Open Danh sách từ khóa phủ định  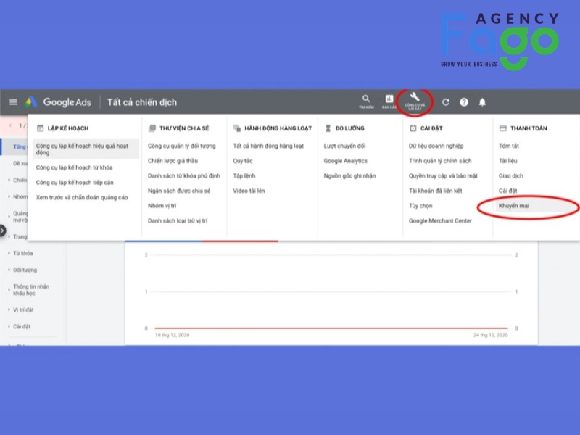point(184,175)
